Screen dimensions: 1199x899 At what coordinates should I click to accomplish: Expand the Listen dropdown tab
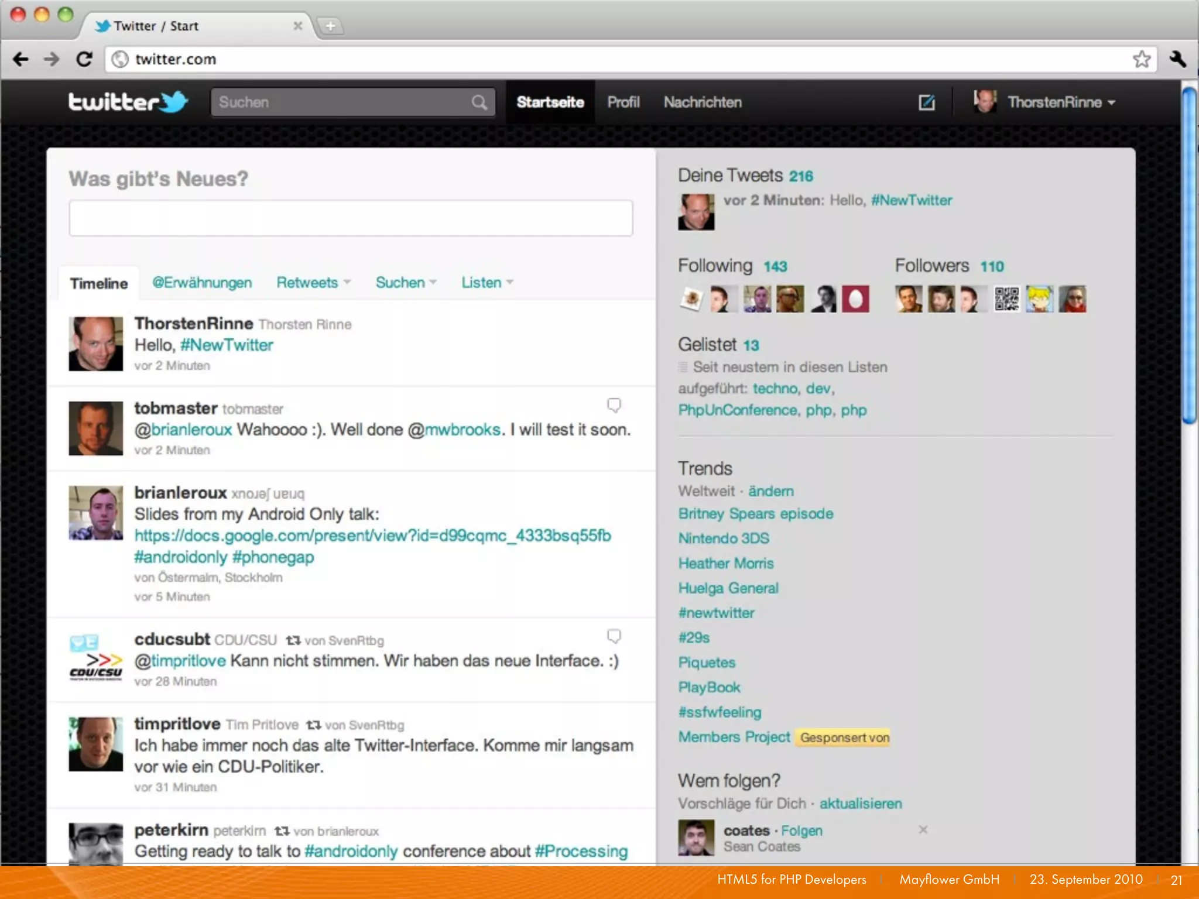tap(487, 283)
